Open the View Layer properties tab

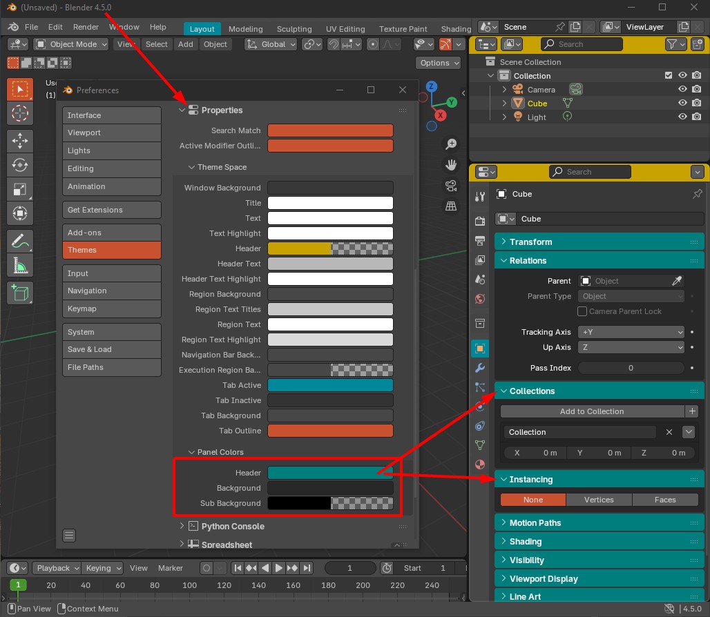(x=480, y=259)
